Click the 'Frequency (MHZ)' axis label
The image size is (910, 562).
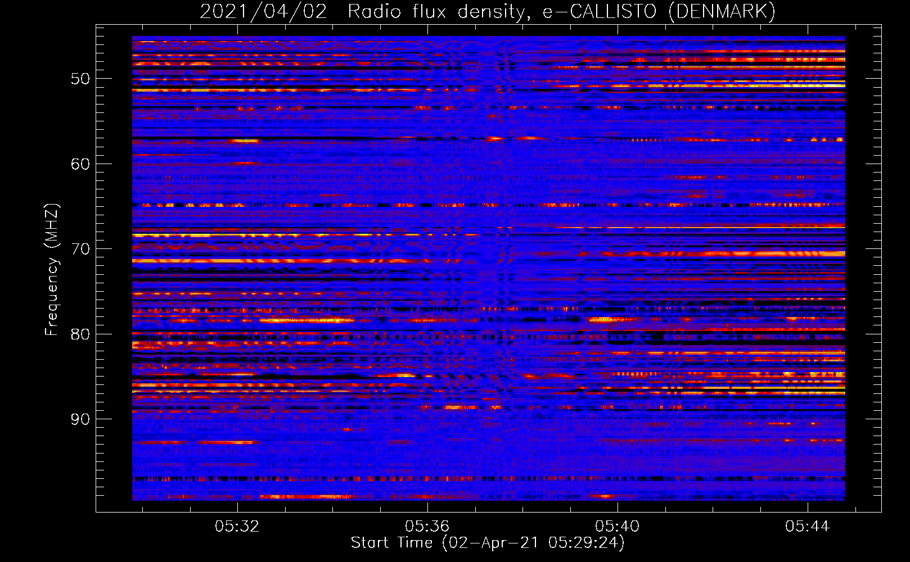tap(51, 270)
